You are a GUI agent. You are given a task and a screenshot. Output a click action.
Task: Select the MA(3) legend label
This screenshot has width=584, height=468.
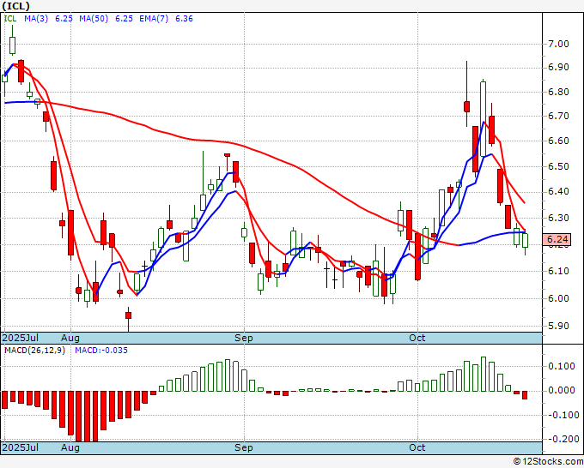pos(36,19)
